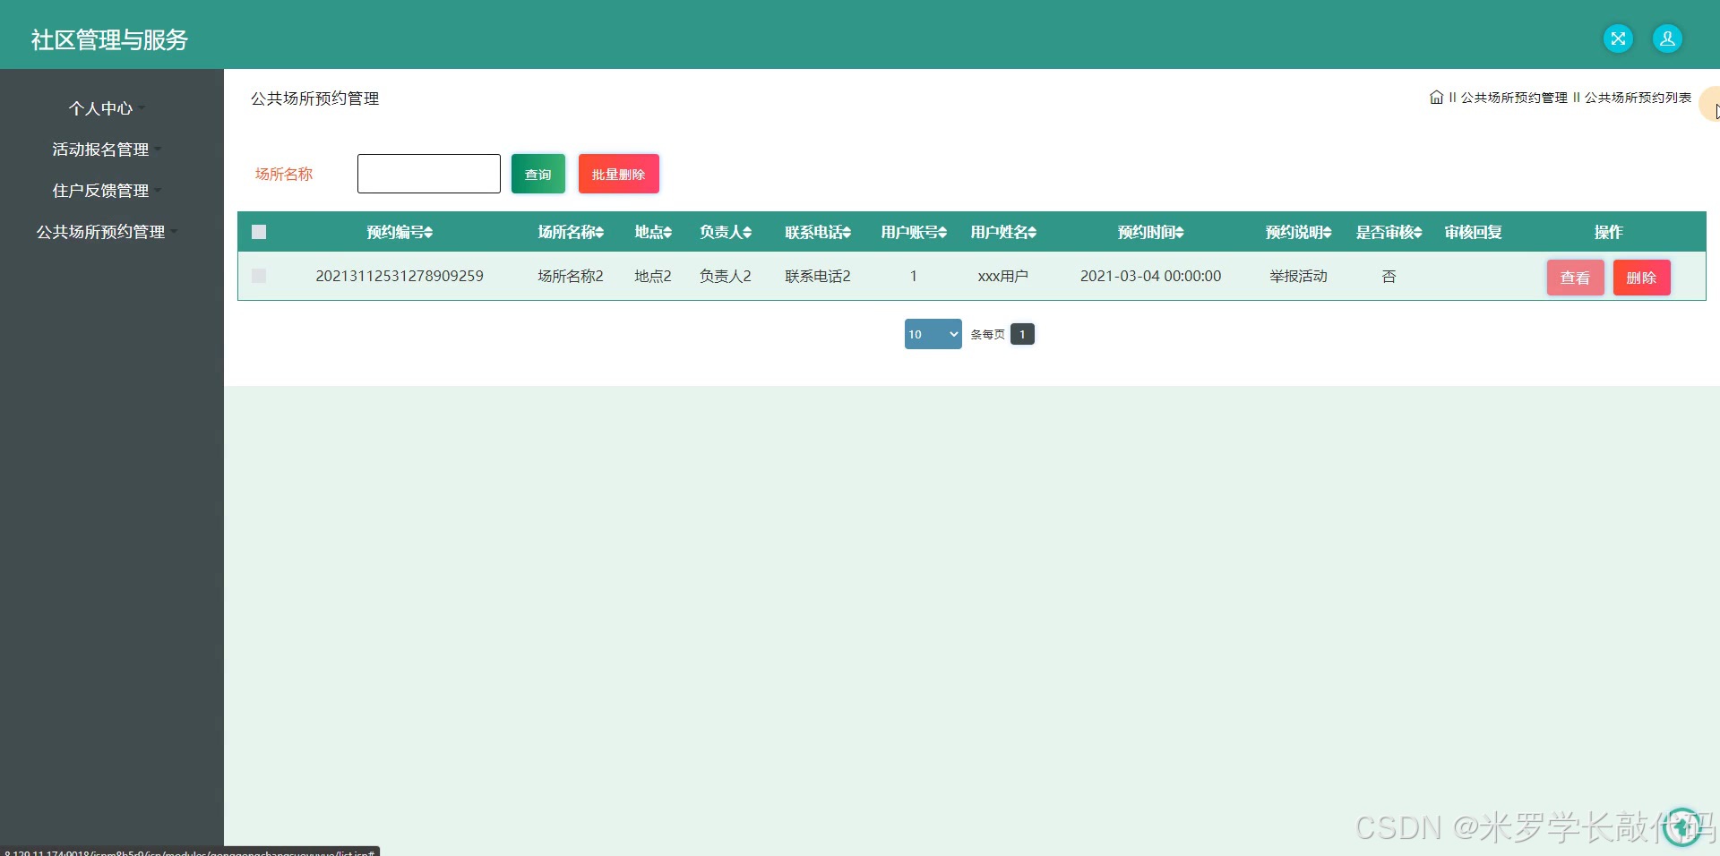Click the 审核回复 column header
This screenshot has height=856, width=1720.
[1473, 232]
